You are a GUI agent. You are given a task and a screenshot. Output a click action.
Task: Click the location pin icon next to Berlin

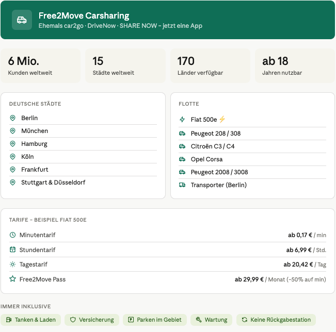coord(12,118)
